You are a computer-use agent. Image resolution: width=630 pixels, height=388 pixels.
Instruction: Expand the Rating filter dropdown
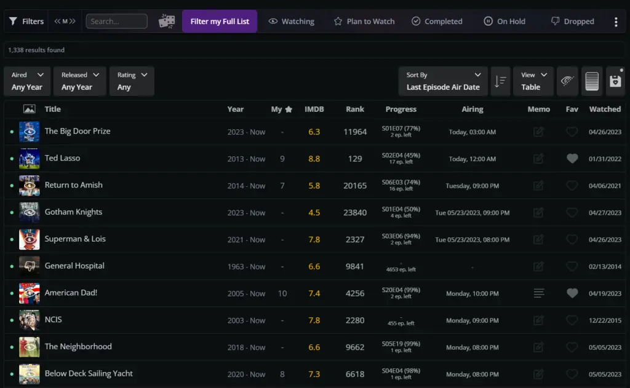(x=132, y=81)
